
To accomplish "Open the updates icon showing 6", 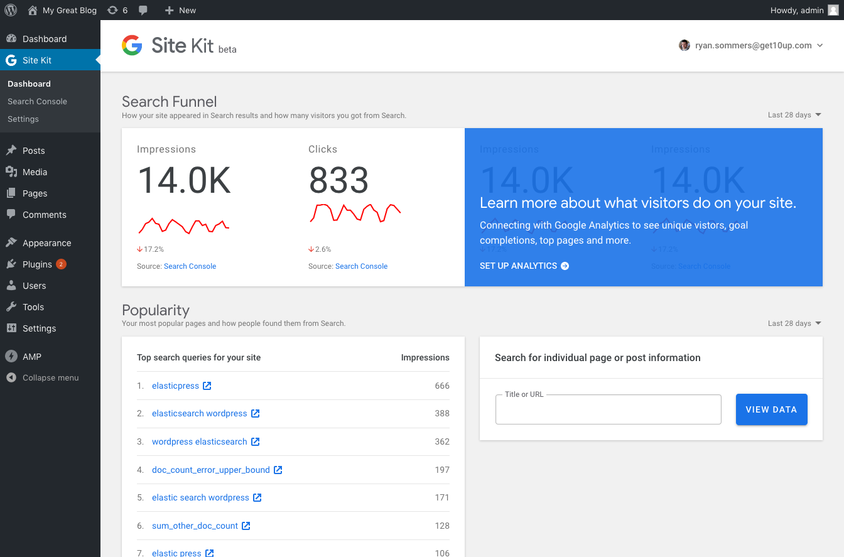I will 112,10.
